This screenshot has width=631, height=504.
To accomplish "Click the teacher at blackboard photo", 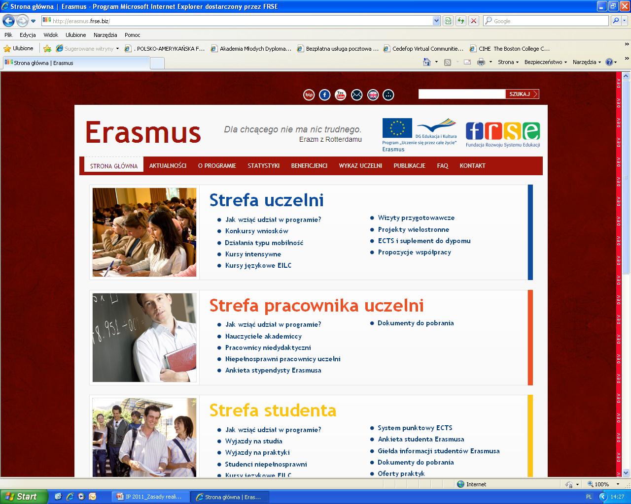I will pos(144,338).
